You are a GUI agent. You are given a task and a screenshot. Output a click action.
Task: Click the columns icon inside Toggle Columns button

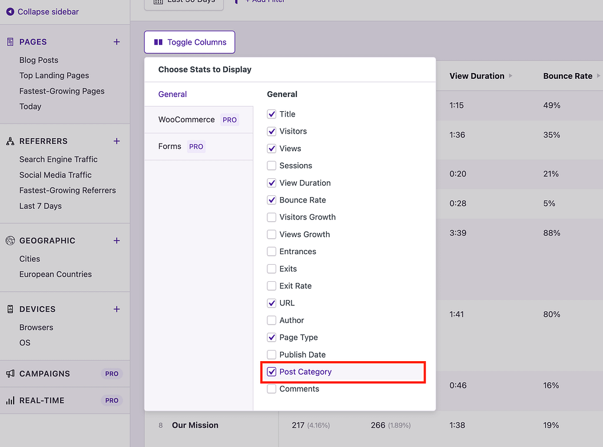[158, 42]
